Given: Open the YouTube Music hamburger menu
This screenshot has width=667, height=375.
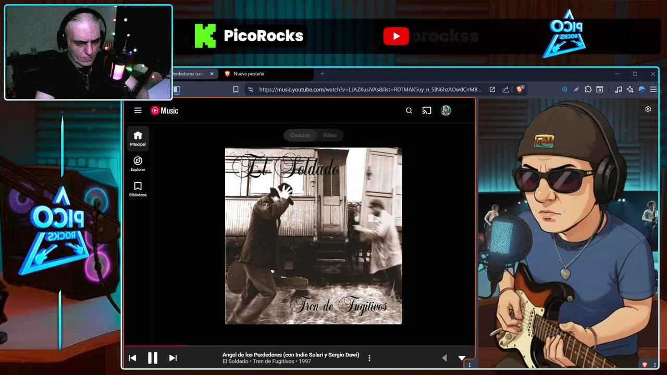Looking at the screenshot, I should (x=138, y=110).
